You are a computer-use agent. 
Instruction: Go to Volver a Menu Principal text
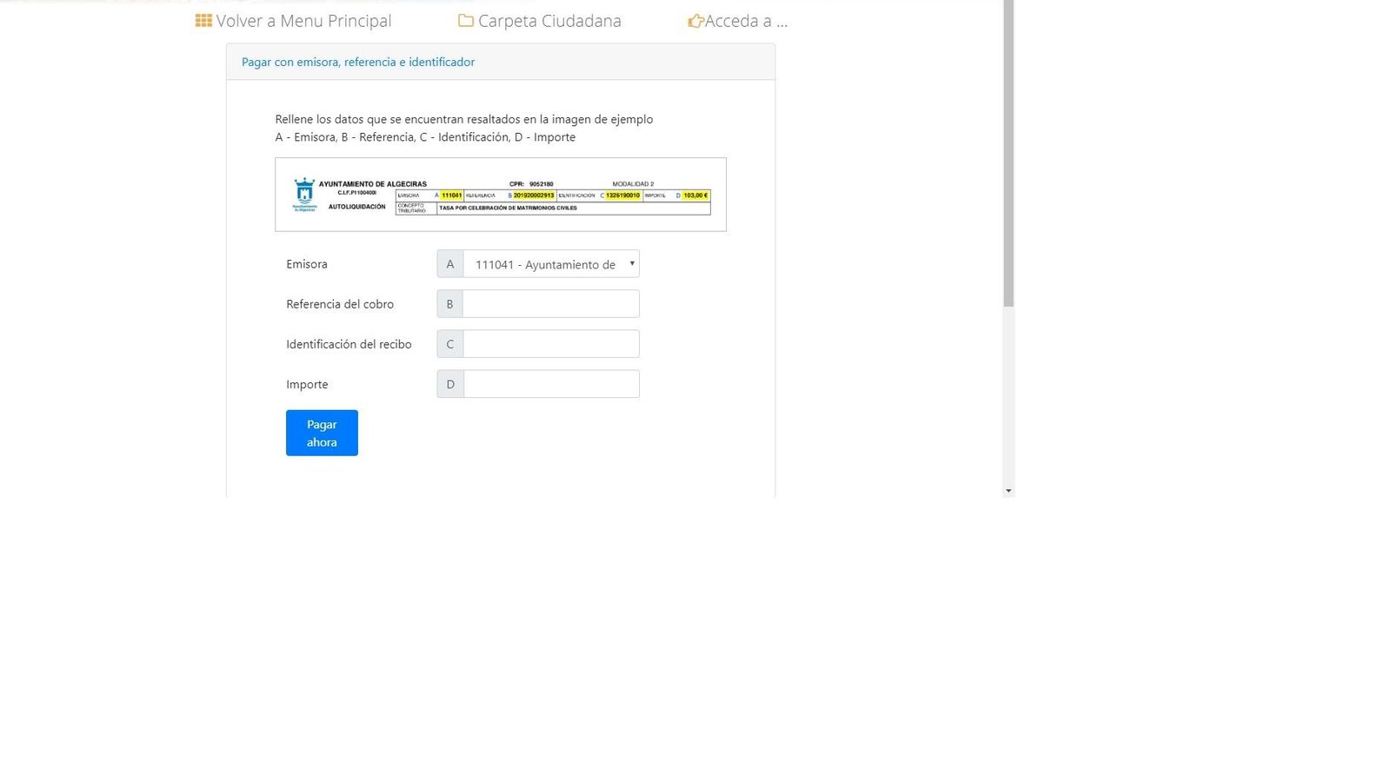303,21
